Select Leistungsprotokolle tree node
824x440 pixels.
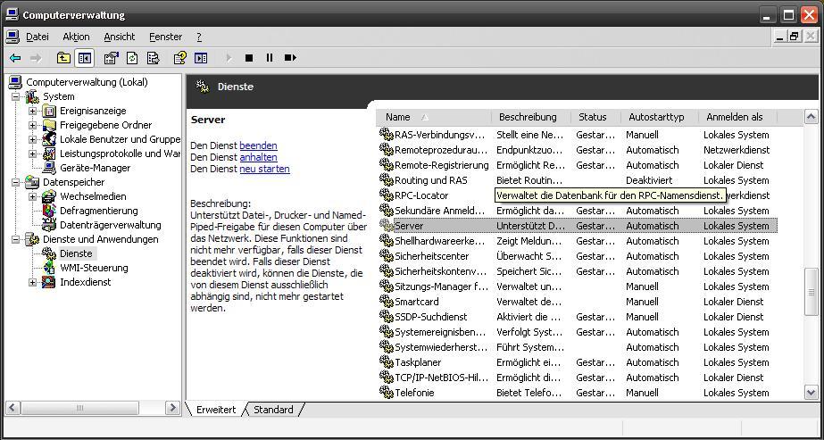pos(120,154)
